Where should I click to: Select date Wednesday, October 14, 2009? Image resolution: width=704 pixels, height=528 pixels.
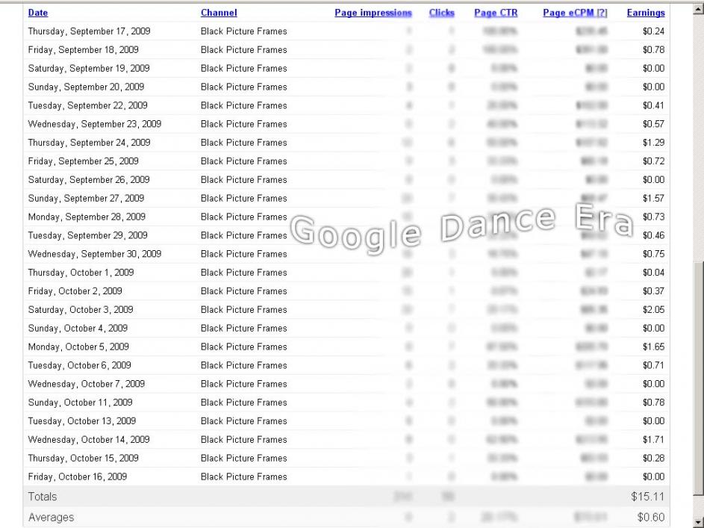(88, 440)
